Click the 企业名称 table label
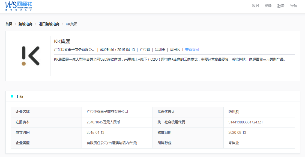 [x=23, y=112]
